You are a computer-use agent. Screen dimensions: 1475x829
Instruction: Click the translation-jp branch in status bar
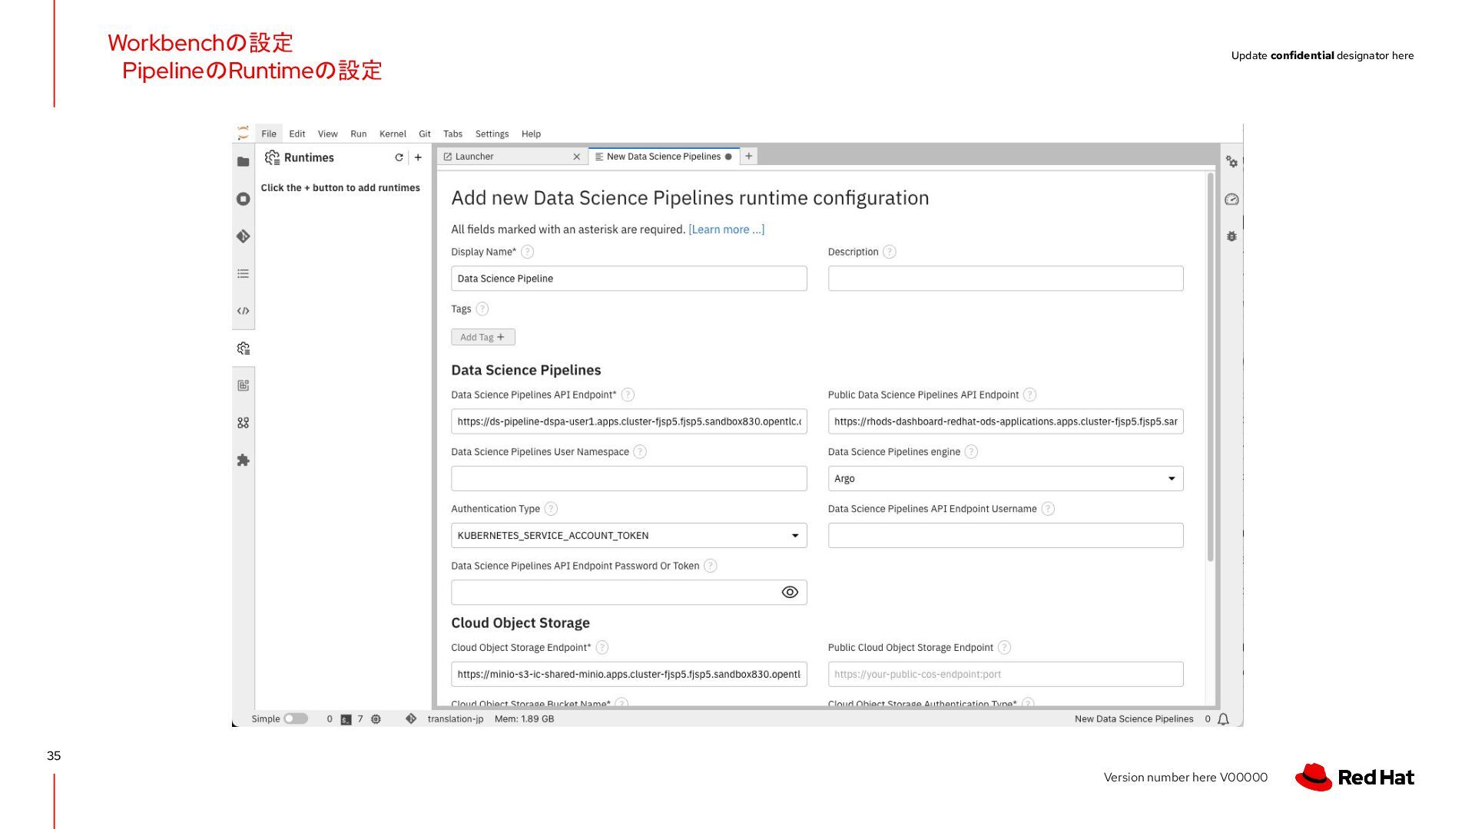coord(456,719)
